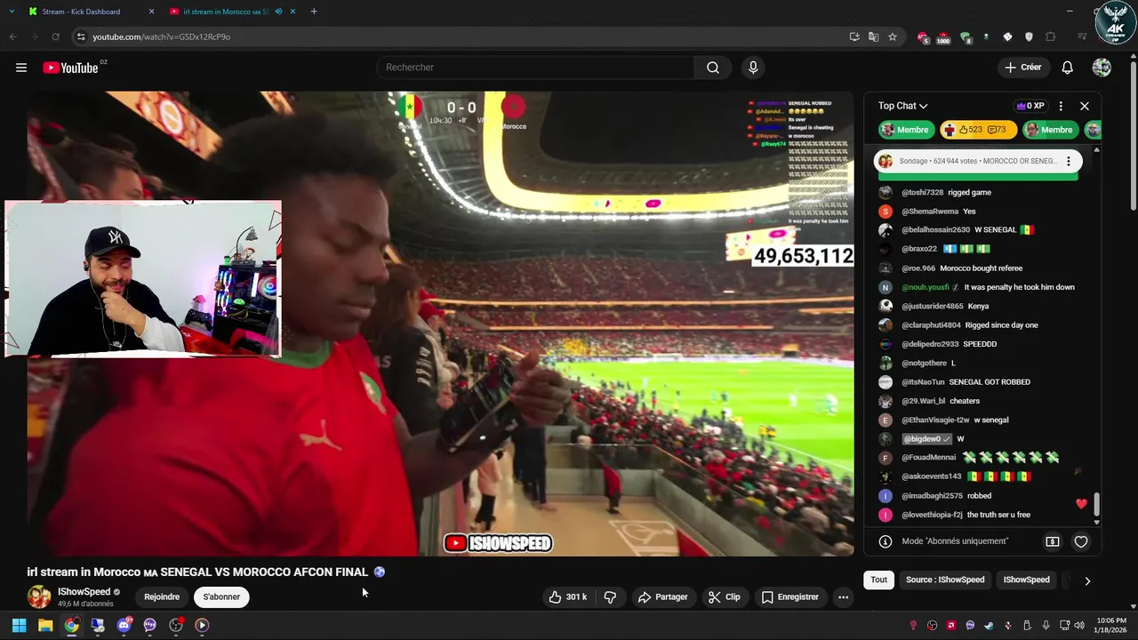Open Steam icon in system tray

(x=989, y=625)
